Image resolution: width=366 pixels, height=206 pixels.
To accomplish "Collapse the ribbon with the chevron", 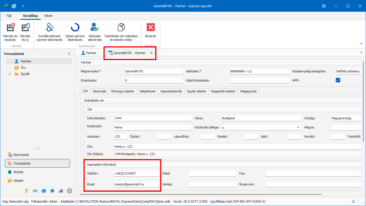I will 361,43.
